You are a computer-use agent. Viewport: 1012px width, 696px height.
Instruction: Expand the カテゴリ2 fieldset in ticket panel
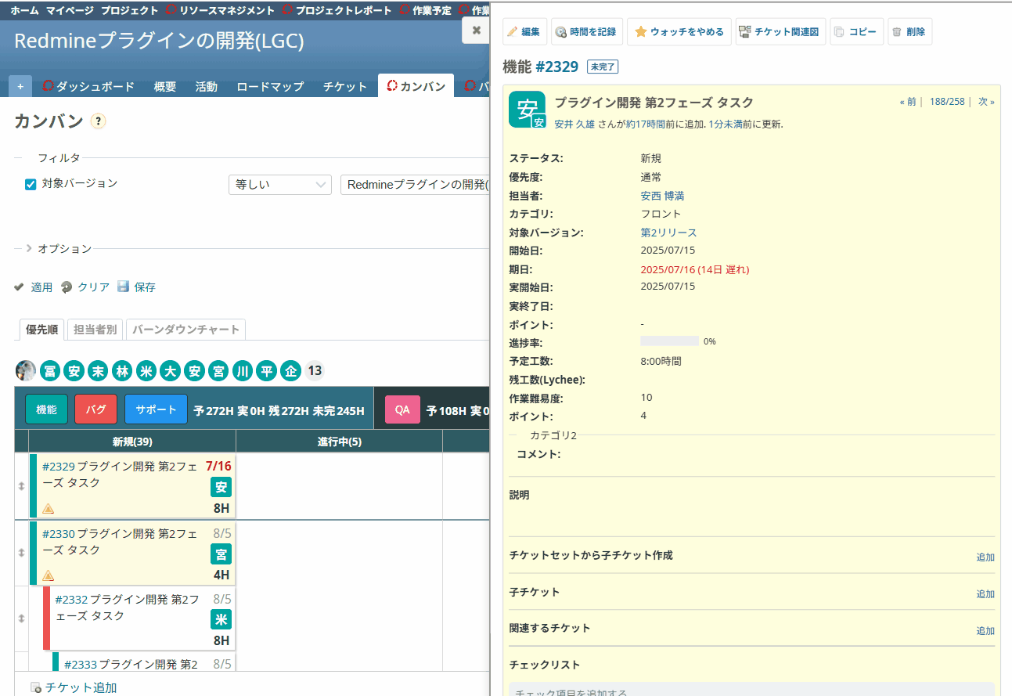tap(553, 435)
